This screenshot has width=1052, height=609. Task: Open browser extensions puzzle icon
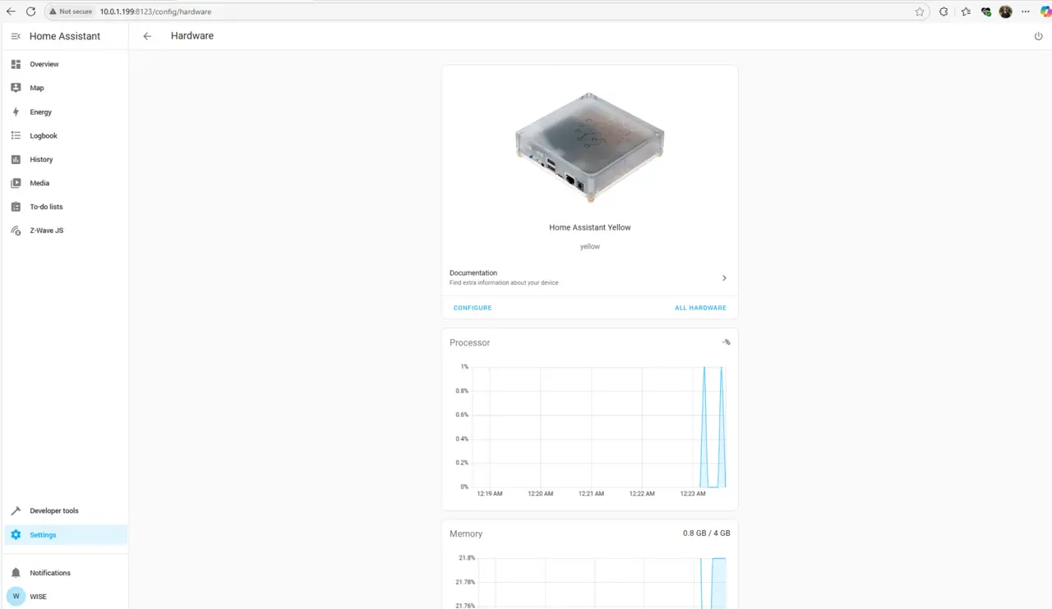944,11
